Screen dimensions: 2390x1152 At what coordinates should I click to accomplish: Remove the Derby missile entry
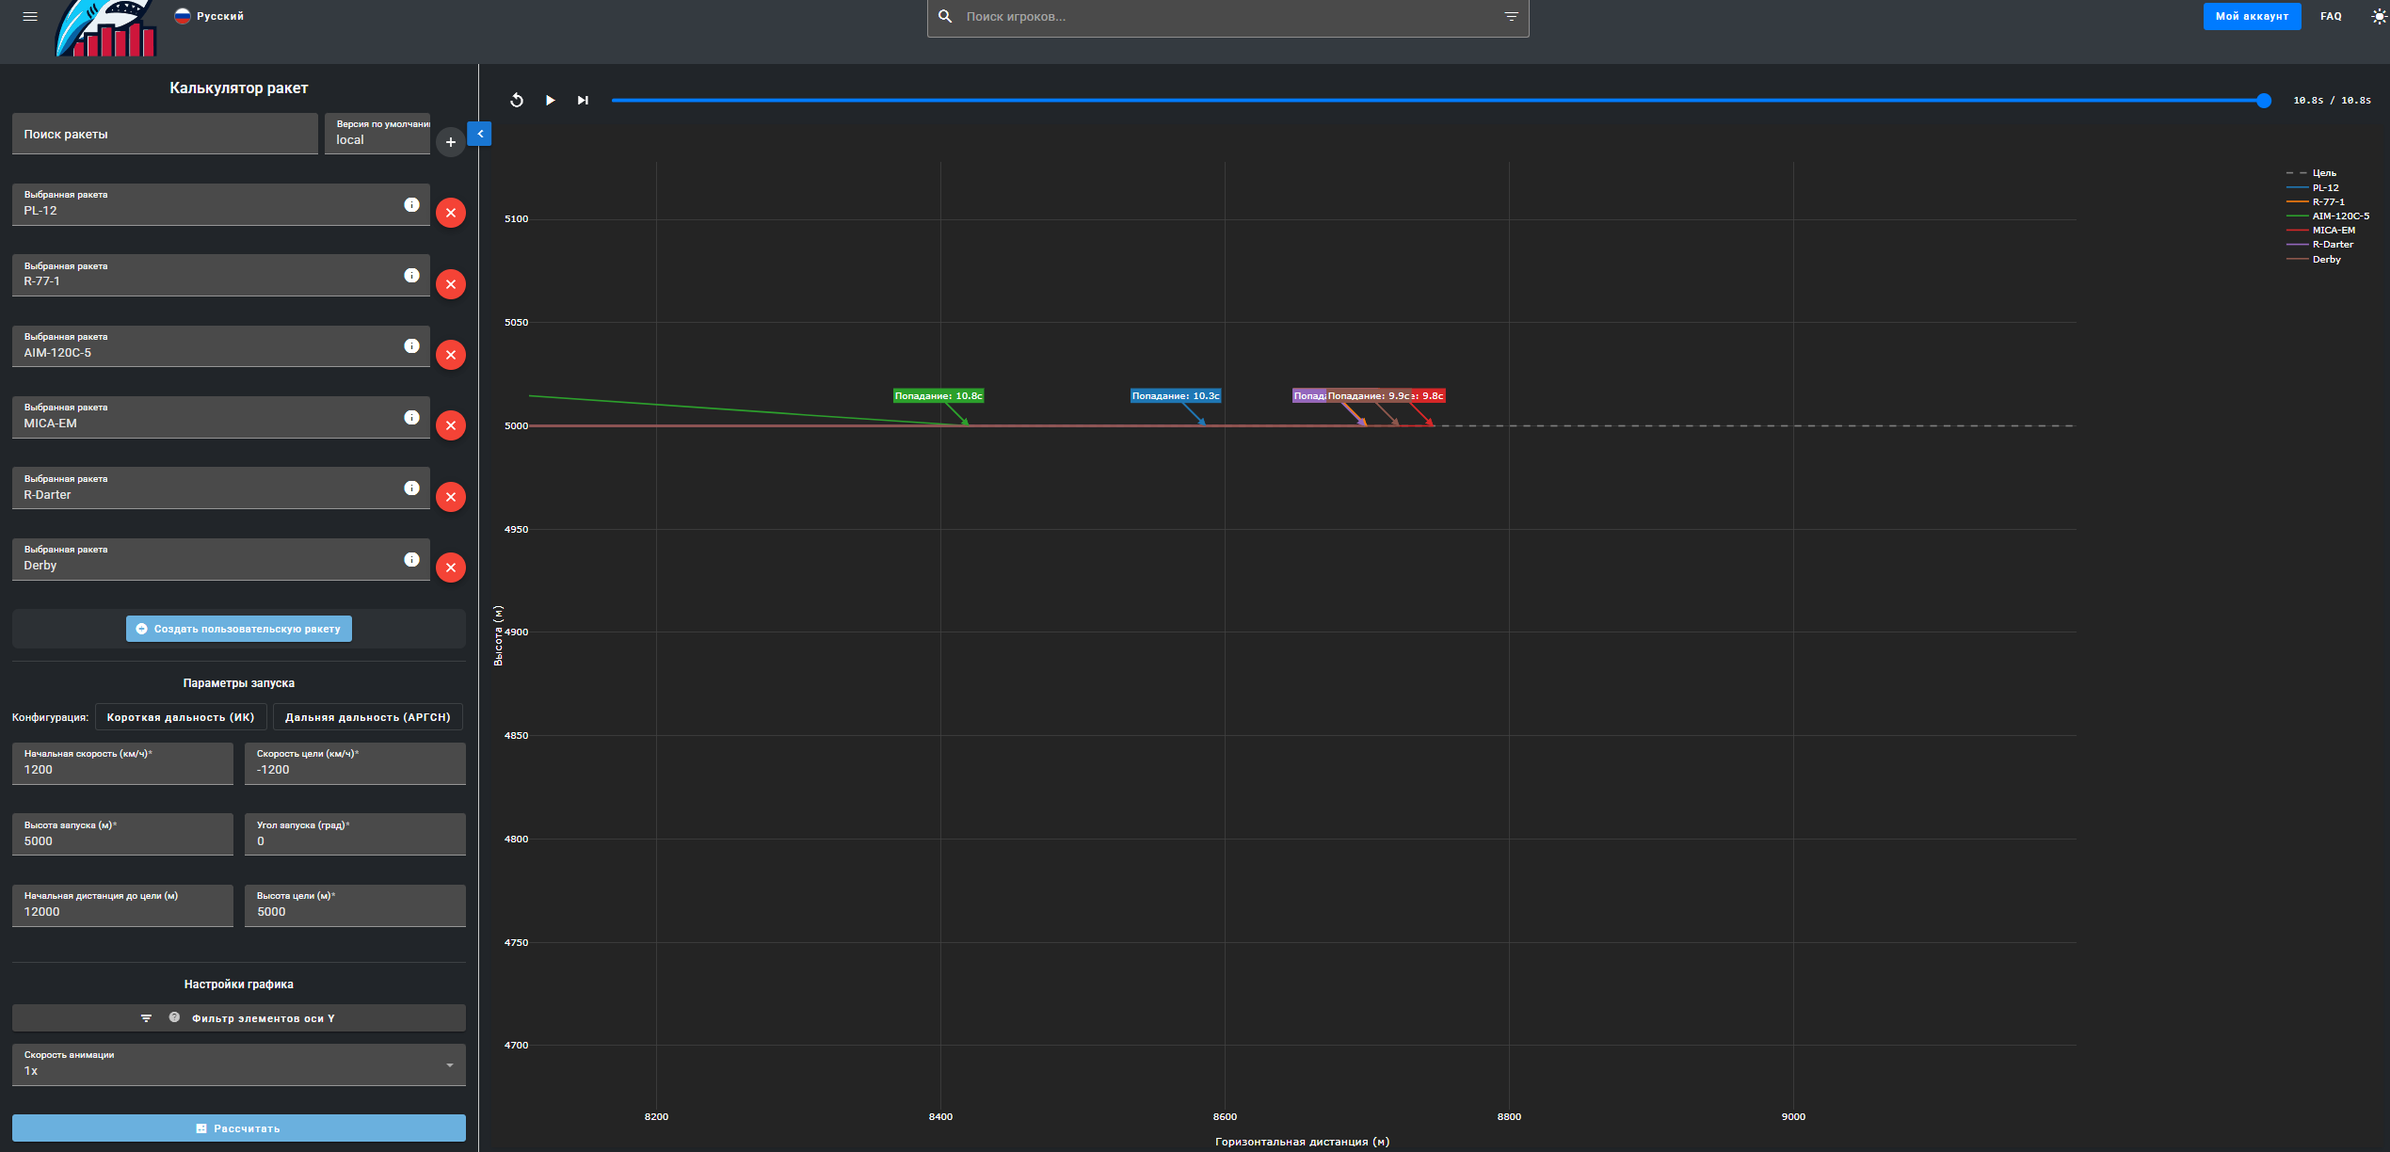[x=451, y=568]
